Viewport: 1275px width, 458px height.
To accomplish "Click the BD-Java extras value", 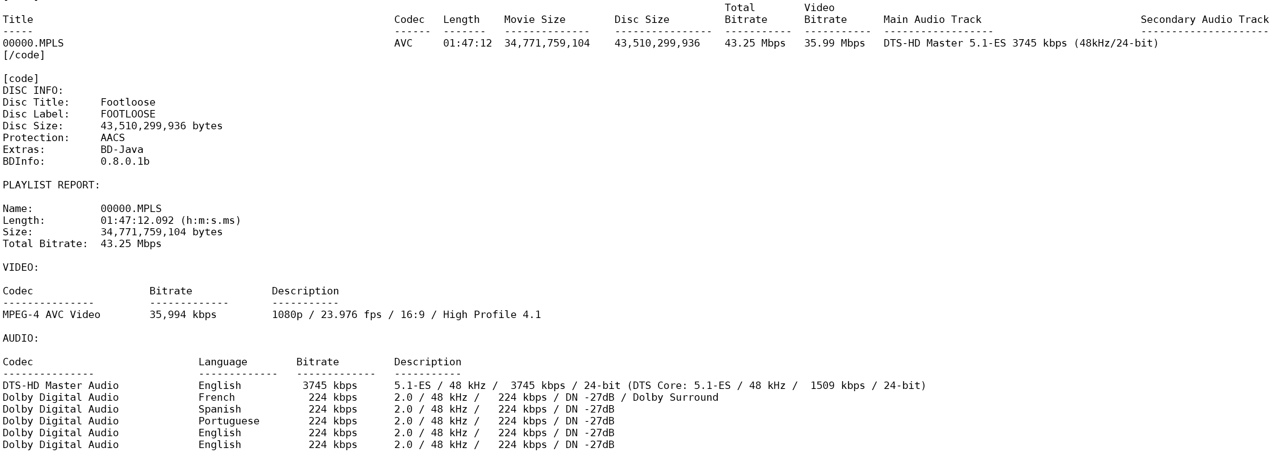I will pos(122,150).
